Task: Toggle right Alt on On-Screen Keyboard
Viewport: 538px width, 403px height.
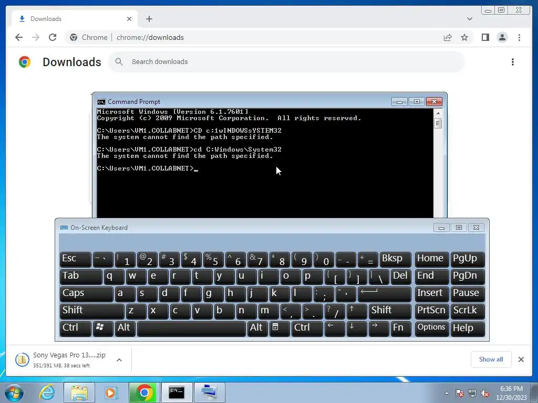Action: point(257,328)
